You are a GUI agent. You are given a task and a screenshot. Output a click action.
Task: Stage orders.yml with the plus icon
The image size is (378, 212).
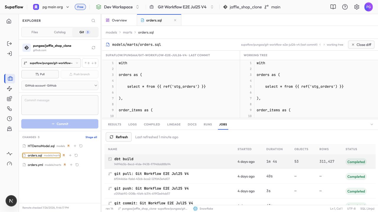(x=71, y=165)
